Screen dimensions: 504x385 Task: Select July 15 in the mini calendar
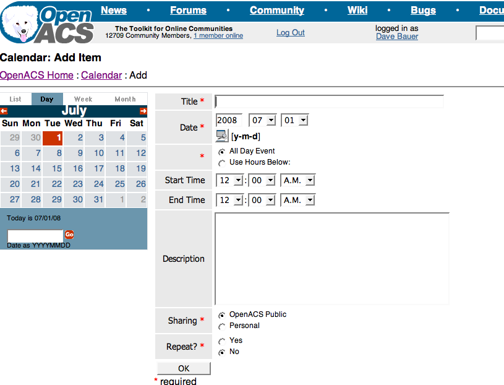[x=57, y=168]
